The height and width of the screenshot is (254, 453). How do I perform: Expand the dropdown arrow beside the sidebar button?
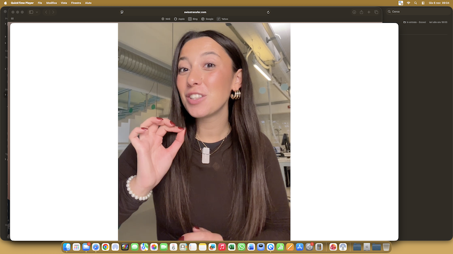point(37,12)
